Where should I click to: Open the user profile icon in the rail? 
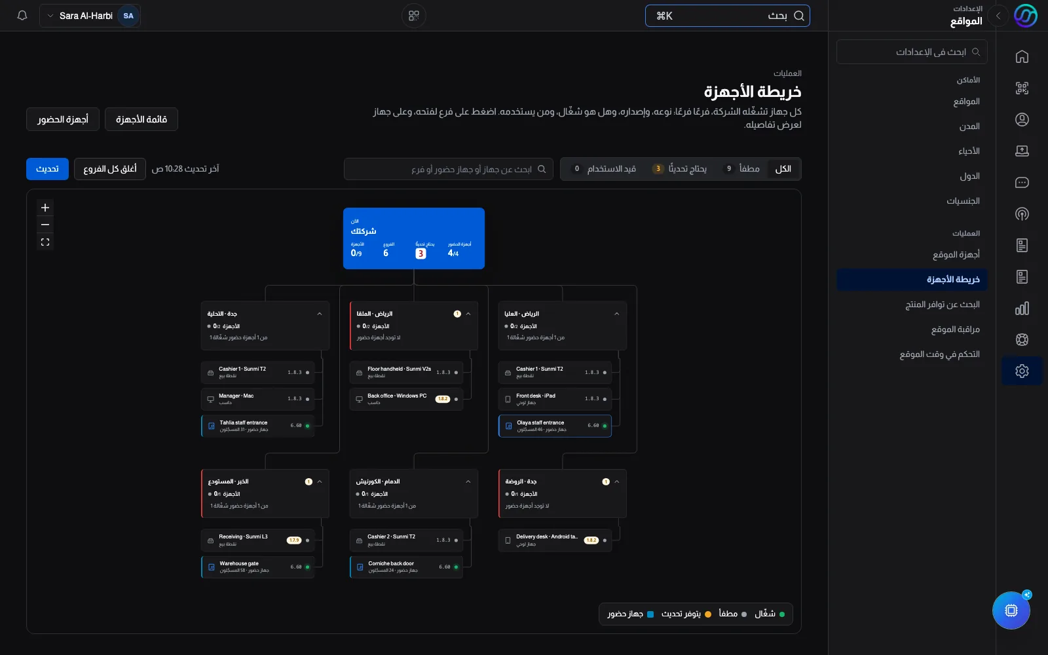point(1022,120)
